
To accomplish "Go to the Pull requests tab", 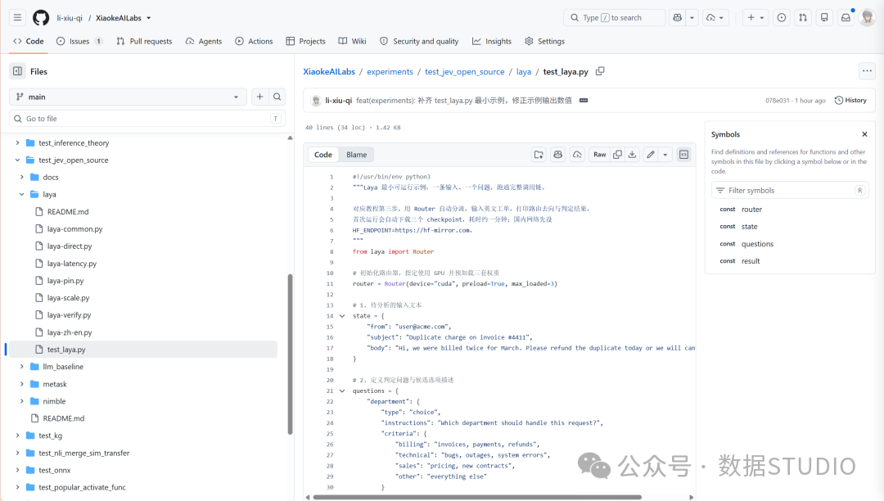I will (144, 41).
